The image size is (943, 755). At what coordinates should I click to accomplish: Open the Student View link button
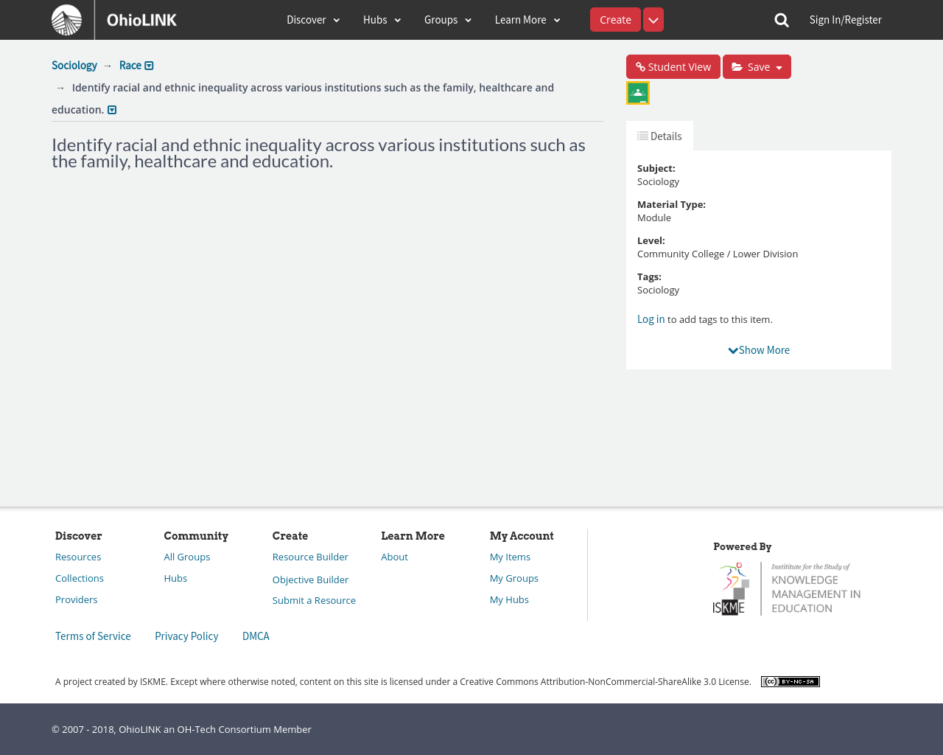click(673, 67)
